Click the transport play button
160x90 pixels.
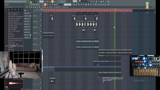point(33,2)
